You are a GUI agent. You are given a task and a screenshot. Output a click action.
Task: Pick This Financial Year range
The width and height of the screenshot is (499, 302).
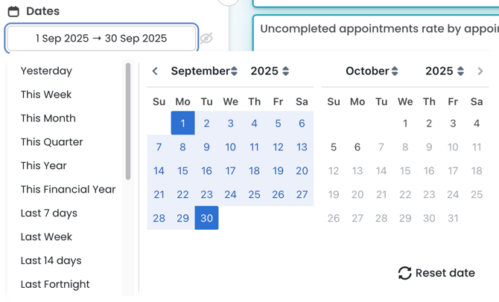pos(68,190)
